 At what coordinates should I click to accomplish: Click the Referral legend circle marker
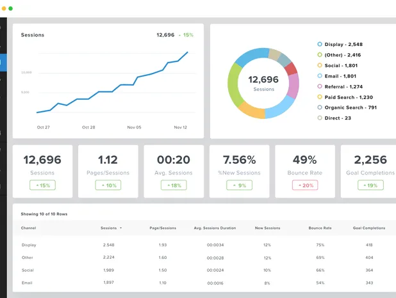tap(320, 86)
